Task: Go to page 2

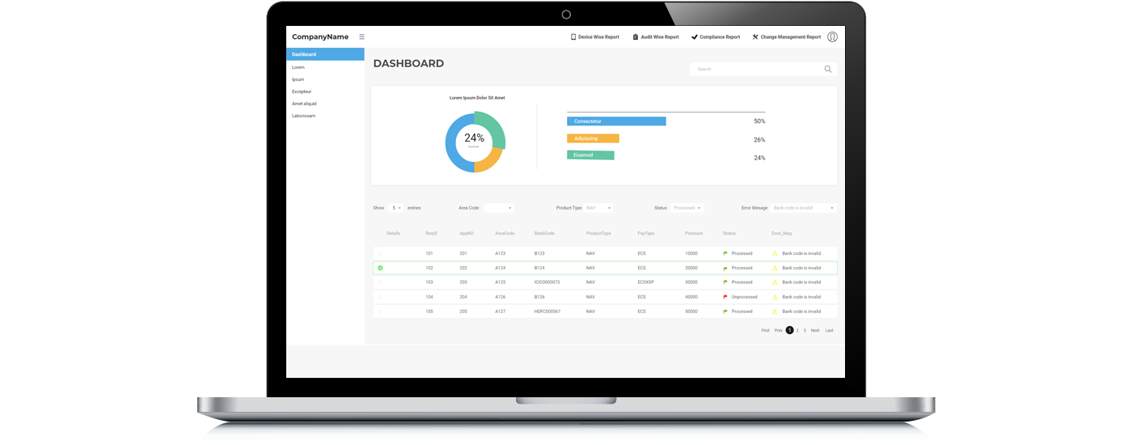Action: coord(797,330)
